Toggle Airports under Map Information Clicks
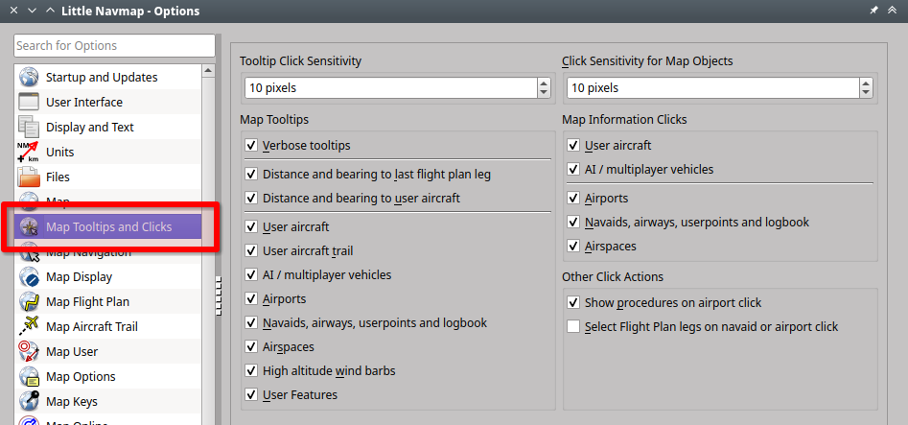Screen dimensions: 908x425 click(573, 199)
